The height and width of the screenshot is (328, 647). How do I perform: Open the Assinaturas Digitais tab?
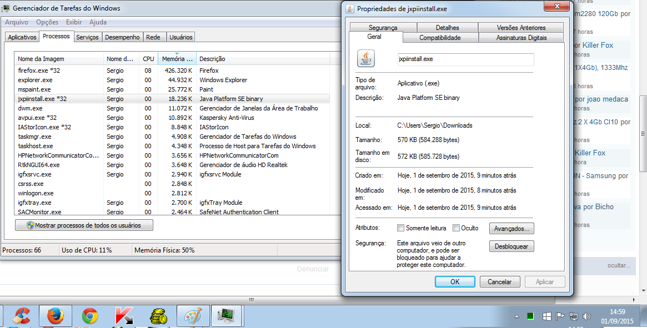pos(521,38)
